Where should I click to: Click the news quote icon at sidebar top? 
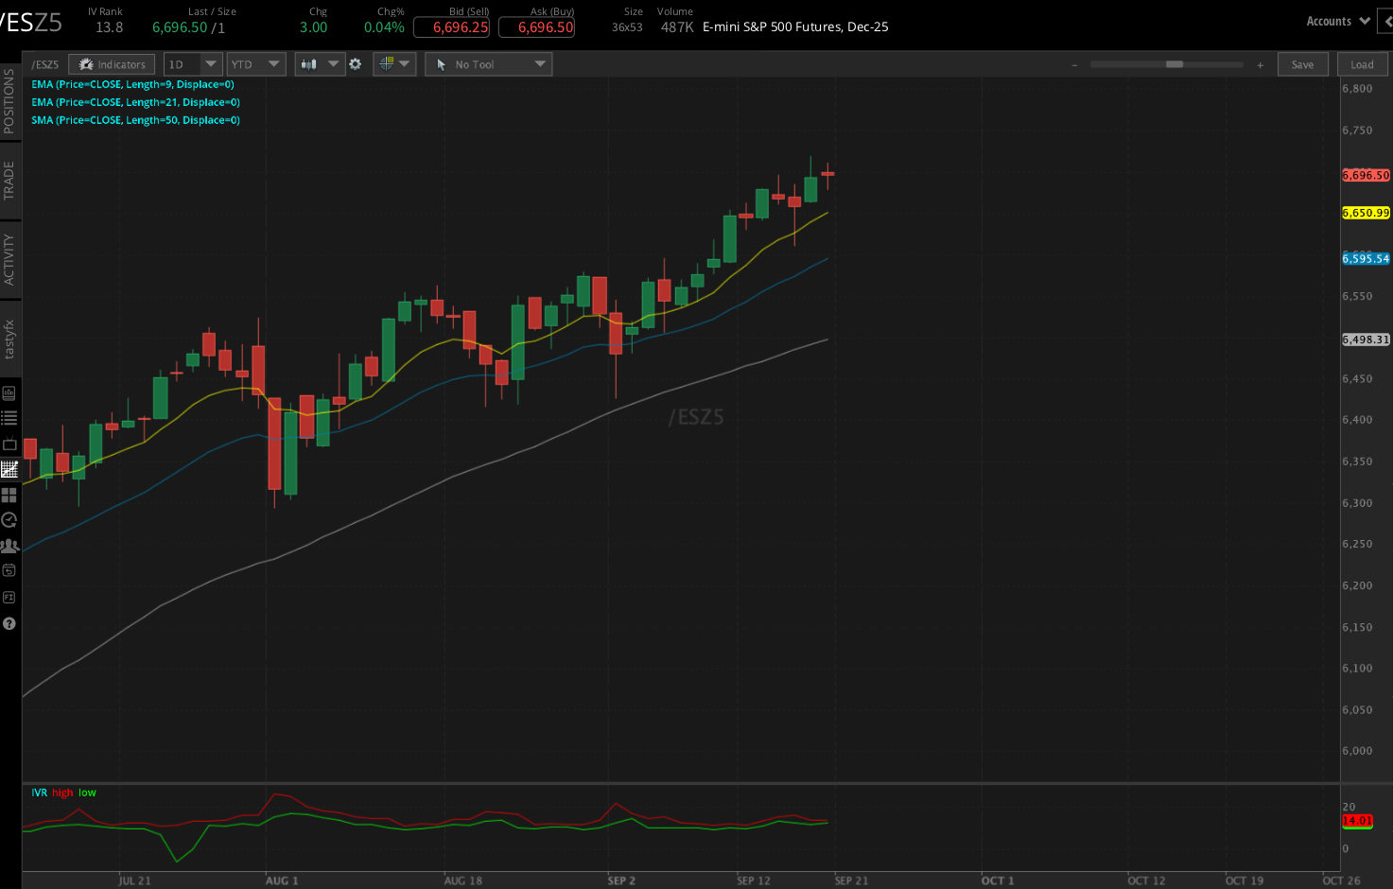pos(9,392)
